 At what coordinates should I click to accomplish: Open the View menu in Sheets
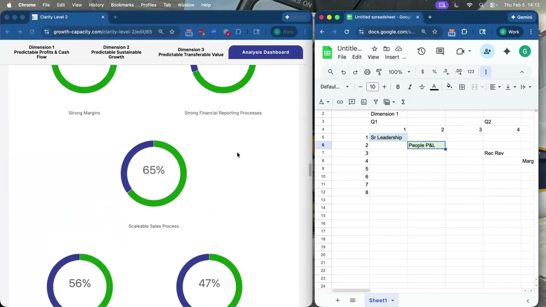[373, 57]
